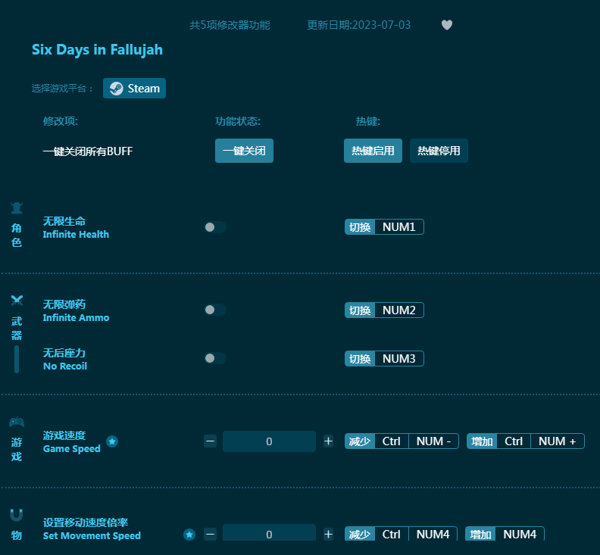Click the magnet items category icon
Screen dimensions: 600x555
17,515
